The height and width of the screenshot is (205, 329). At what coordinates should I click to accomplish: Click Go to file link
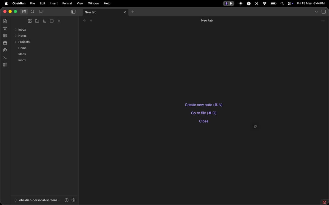point(204,113)
